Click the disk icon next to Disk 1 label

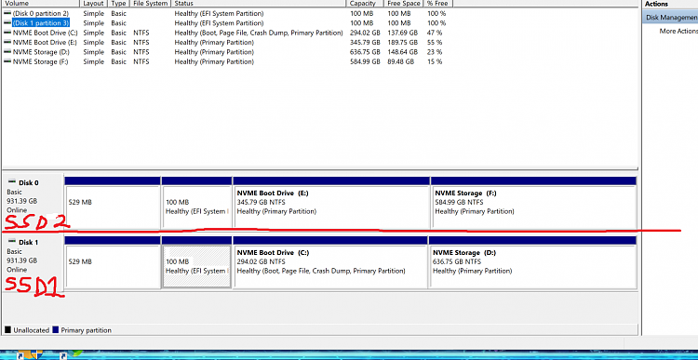coord(12,242)
